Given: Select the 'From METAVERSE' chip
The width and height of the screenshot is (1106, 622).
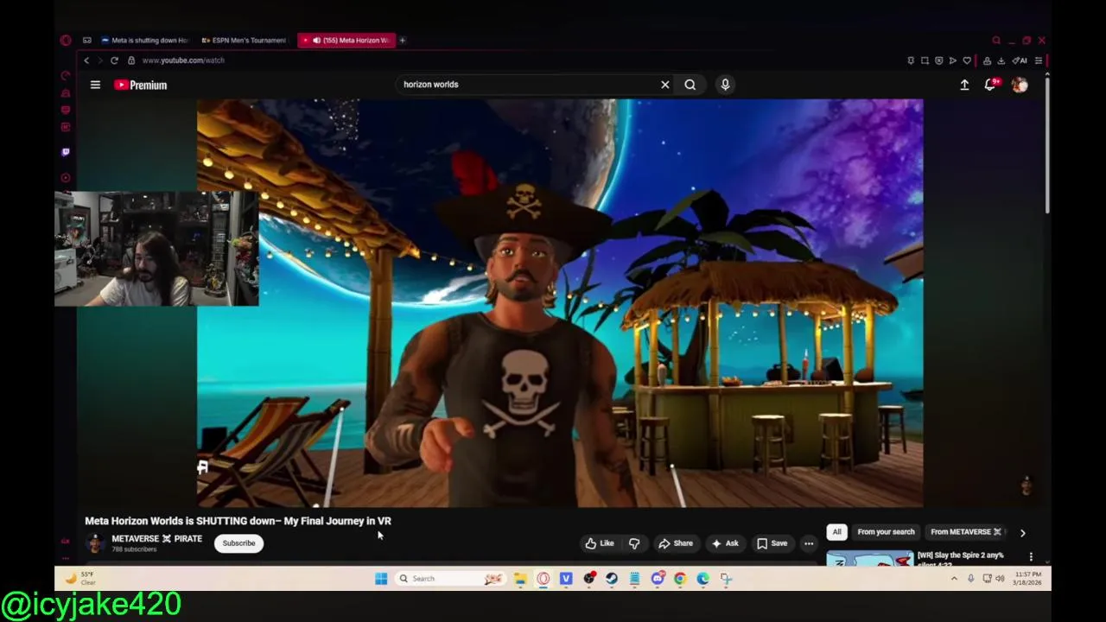Looking at the screenshot, I should pyautogui.click(x=966, y=532).
